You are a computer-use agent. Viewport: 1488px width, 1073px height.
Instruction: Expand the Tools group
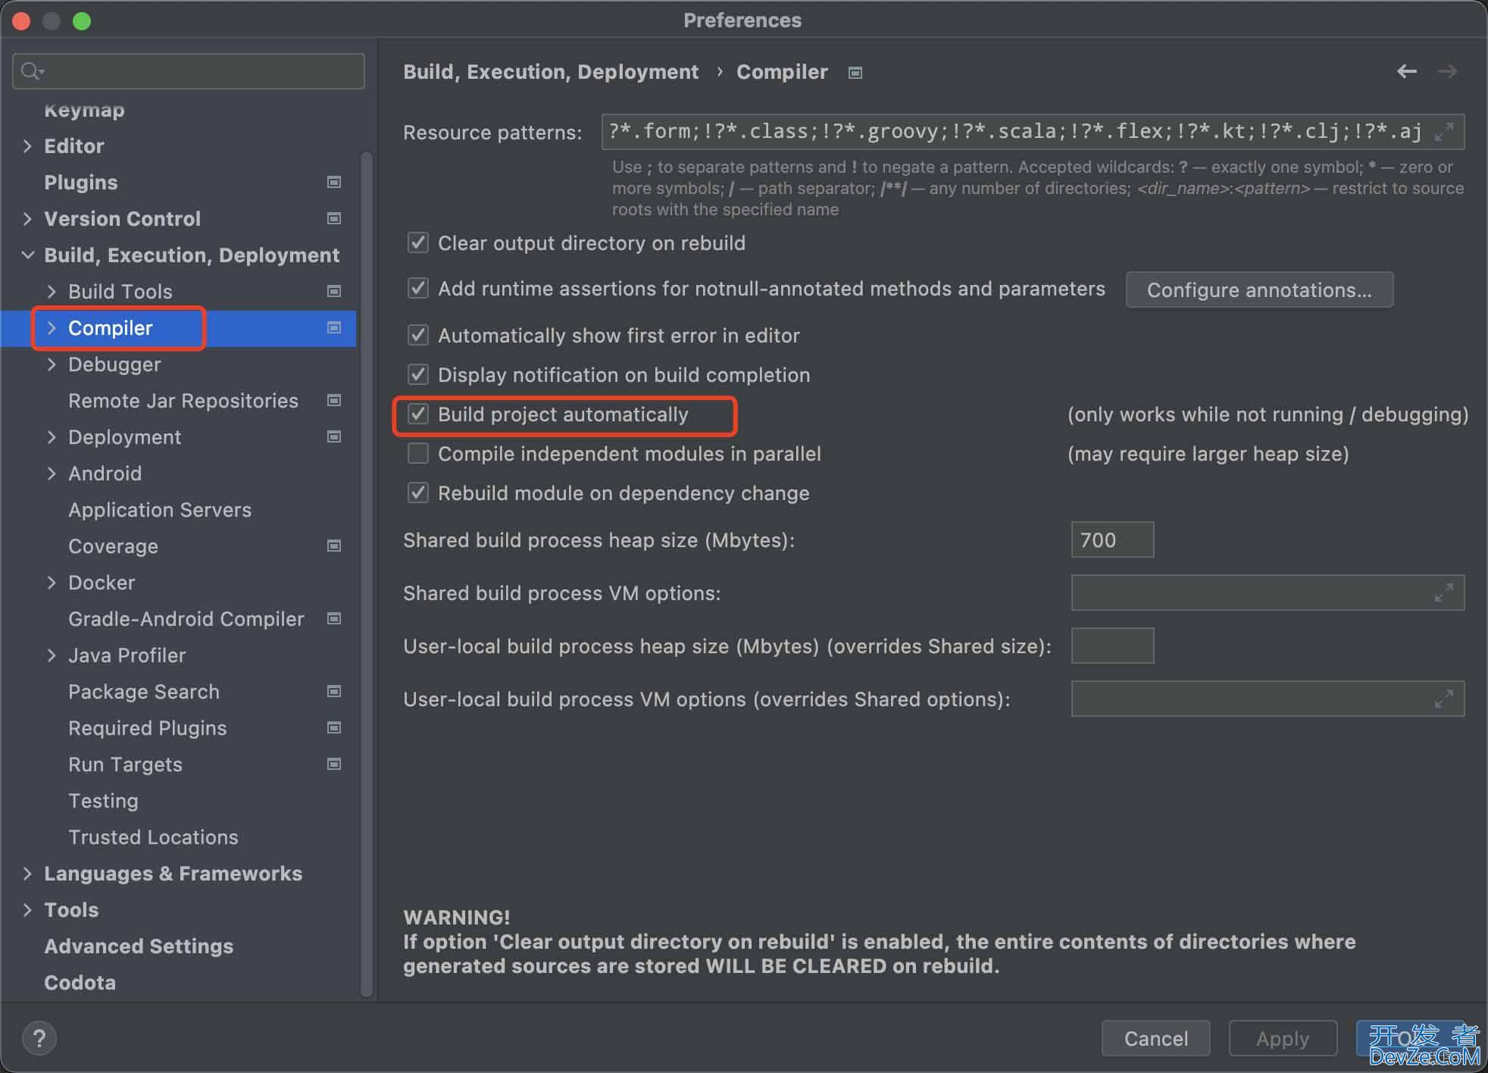27,909
